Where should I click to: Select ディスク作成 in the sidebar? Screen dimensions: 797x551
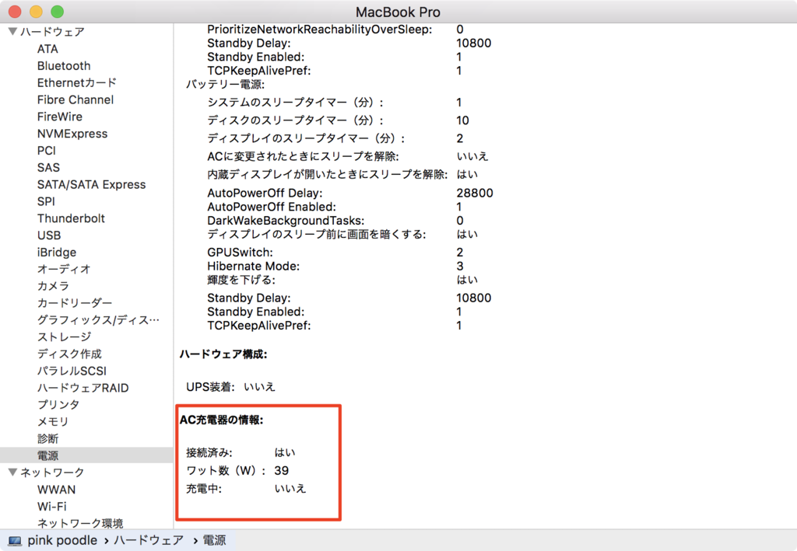pyautogui.click(x=69, y=354)
